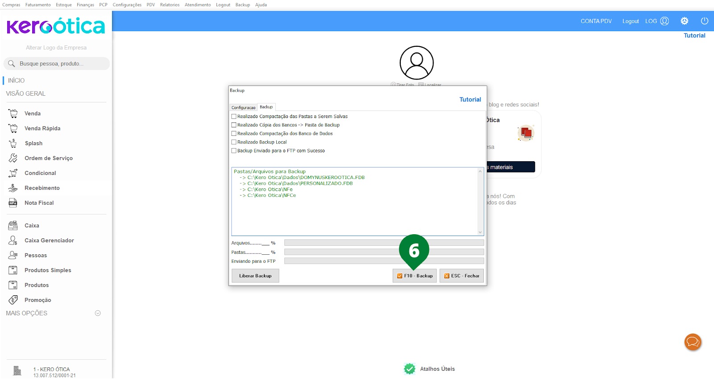Click the Nota Fiscal NFe icon
The height and width of the screenshot is (379, 714).
(13, 203)
